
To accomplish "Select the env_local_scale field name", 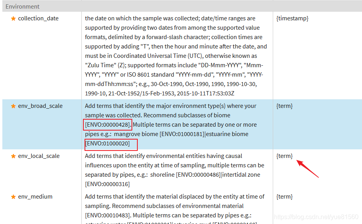I will click(39, 156).
